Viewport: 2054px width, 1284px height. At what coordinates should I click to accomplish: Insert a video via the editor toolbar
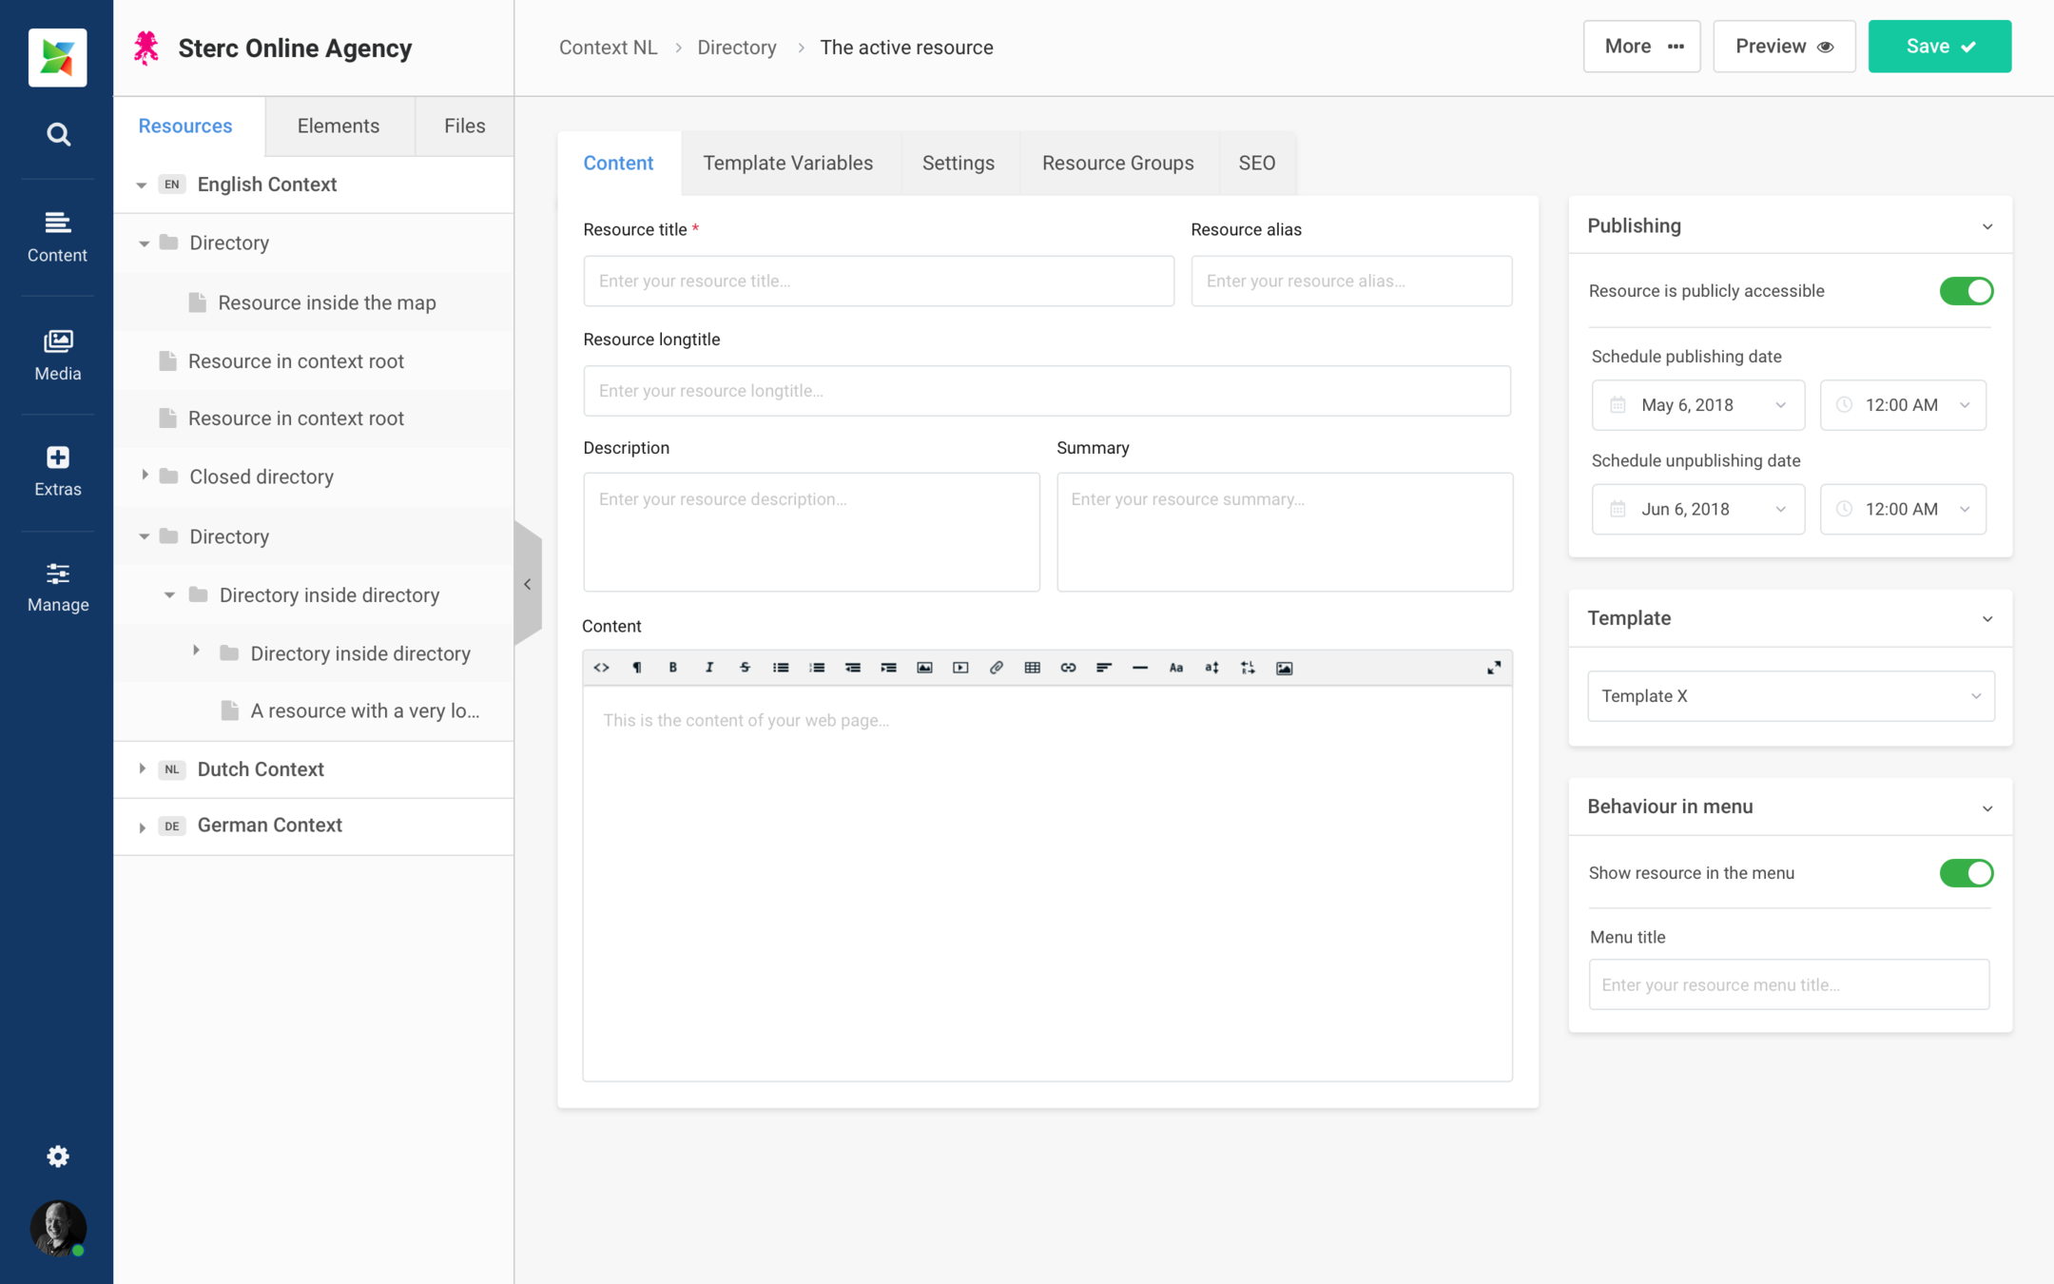[x=960, y=668]
